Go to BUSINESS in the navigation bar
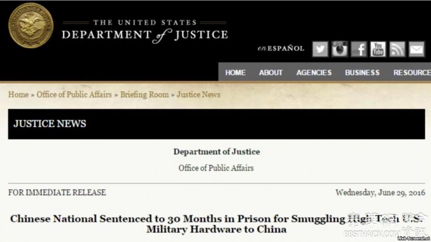 pyautogui.click(x=362, y=73)
